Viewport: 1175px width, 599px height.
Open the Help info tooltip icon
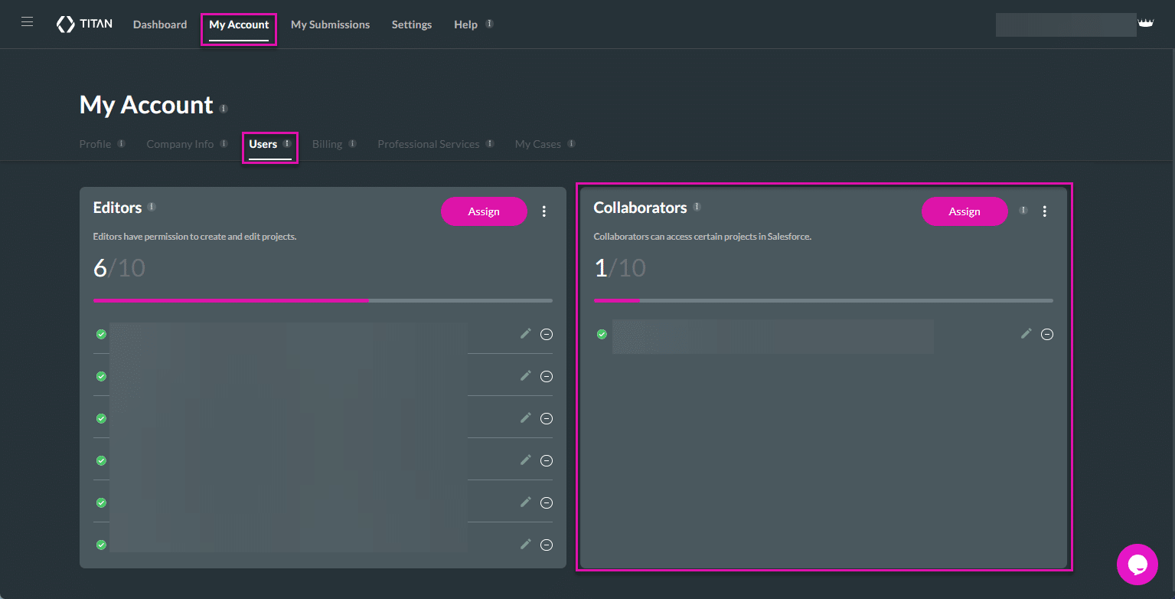(x=488, y=22)
